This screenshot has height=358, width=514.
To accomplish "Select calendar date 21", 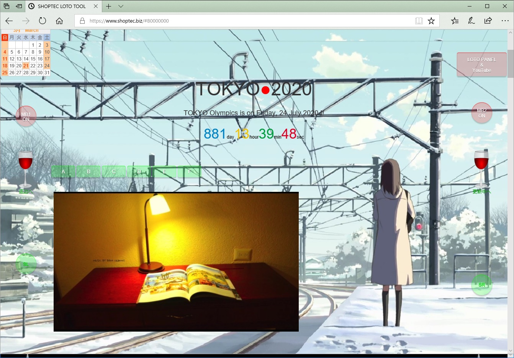I will coord(26,66).
